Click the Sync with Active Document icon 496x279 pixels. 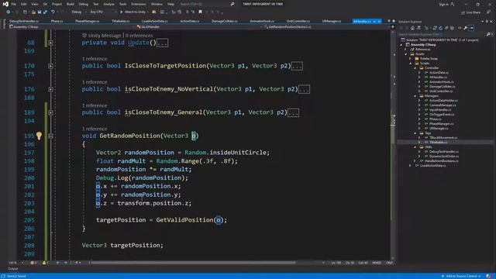[x=435, y=28]
